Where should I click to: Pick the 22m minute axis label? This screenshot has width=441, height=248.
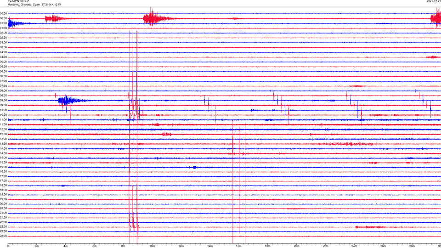tap(325, 246)
